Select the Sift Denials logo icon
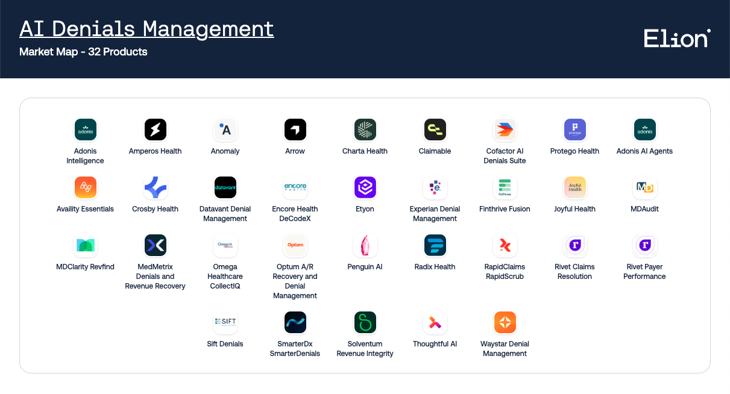This screenshot has height=394, width=730. pyautogui.click(x=225, y=322)
